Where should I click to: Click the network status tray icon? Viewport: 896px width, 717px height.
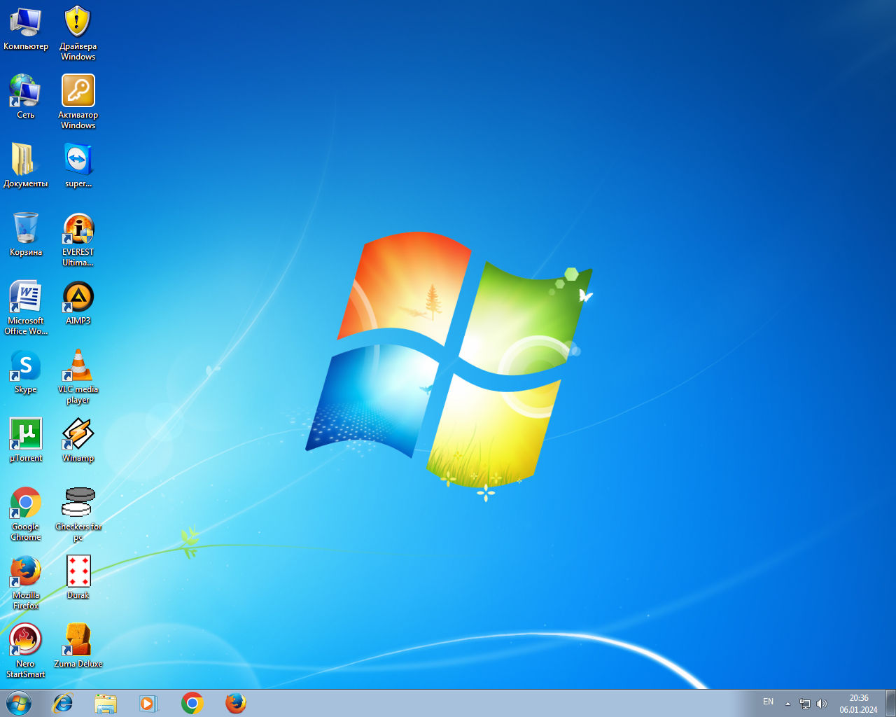tap(805, 704)
